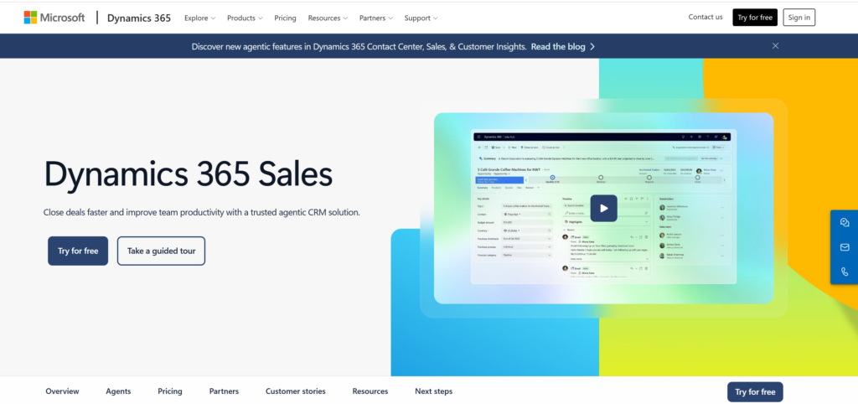Open the Dynamics 365 home link
The height and width of the screenshot is (404, 858).
139,18
